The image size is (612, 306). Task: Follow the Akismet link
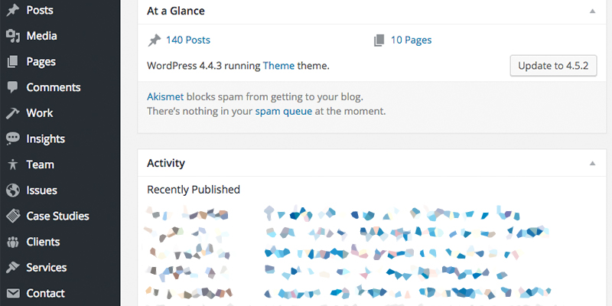[x=165, y=97]
